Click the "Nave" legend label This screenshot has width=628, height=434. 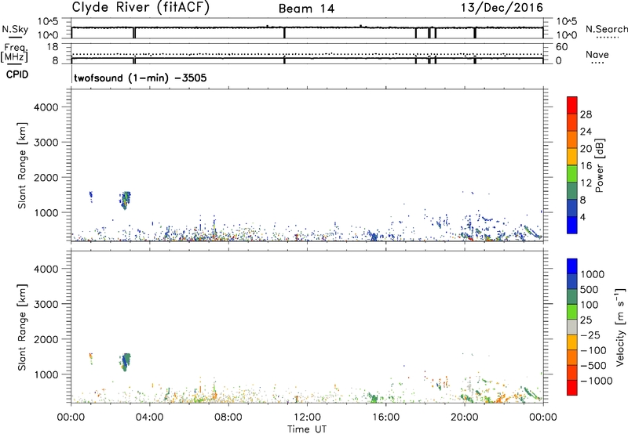tap(597, 54)
